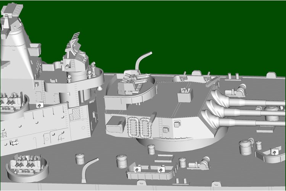Select the gun tub at bottom center deck
Screen dimensions: 286x191
(149, 171)
